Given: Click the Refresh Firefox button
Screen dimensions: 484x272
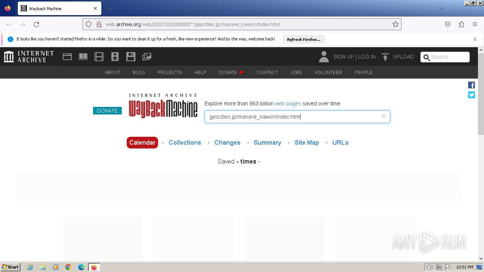Looking at the screenshot, I should [x=304, y=39].
